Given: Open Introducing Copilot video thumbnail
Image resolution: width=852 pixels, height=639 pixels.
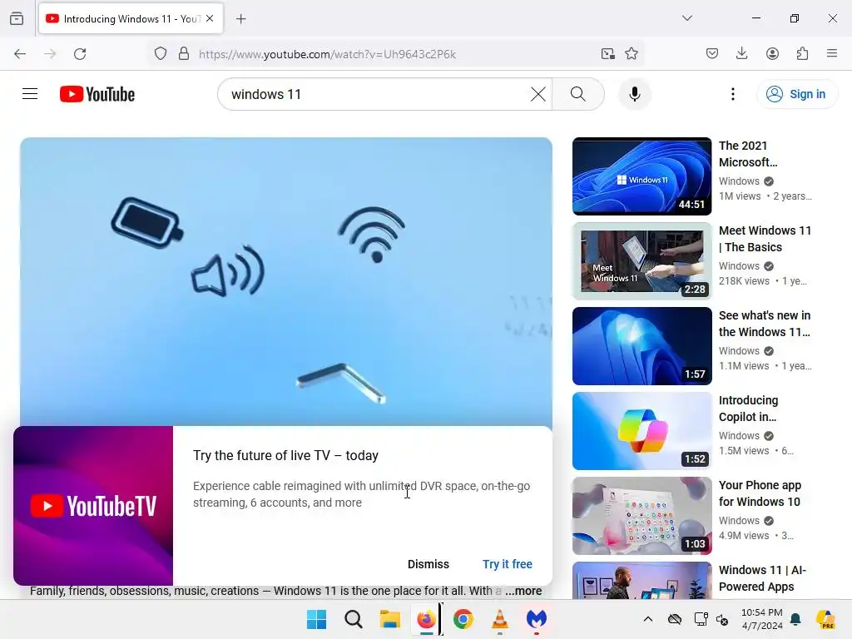Looking at the screenshot, I should (x=641, y=430).
